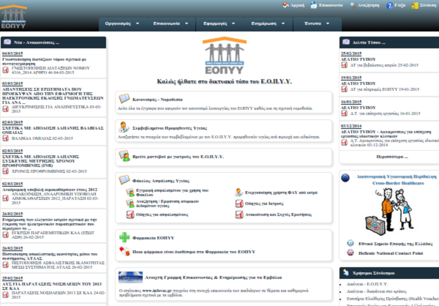The width and height of the screenshot is (439, 306).
Task: Open Βρείτε ραντεβού με γιατρούς του Ε.Ο.Π.Υ.Υ.
Action: point(178,157)
